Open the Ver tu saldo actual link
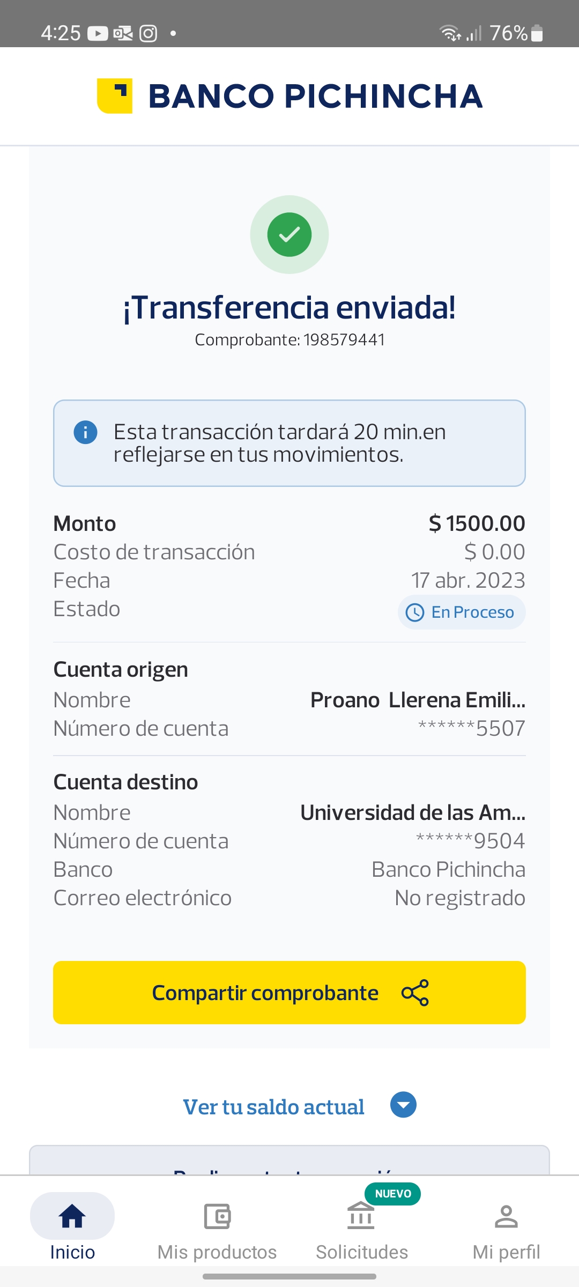 273,1107
